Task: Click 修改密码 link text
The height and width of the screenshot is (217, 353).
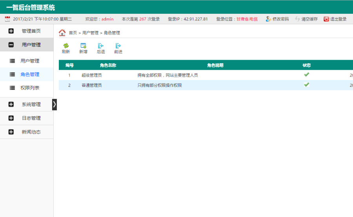Action: click(280, 19)
